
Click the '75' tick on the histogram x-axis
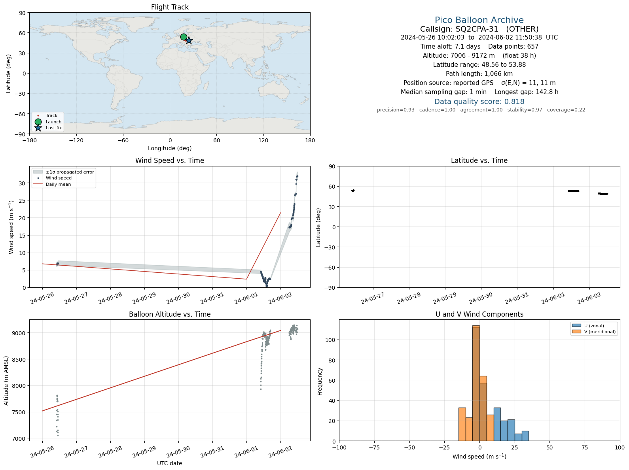coord(585,447)
